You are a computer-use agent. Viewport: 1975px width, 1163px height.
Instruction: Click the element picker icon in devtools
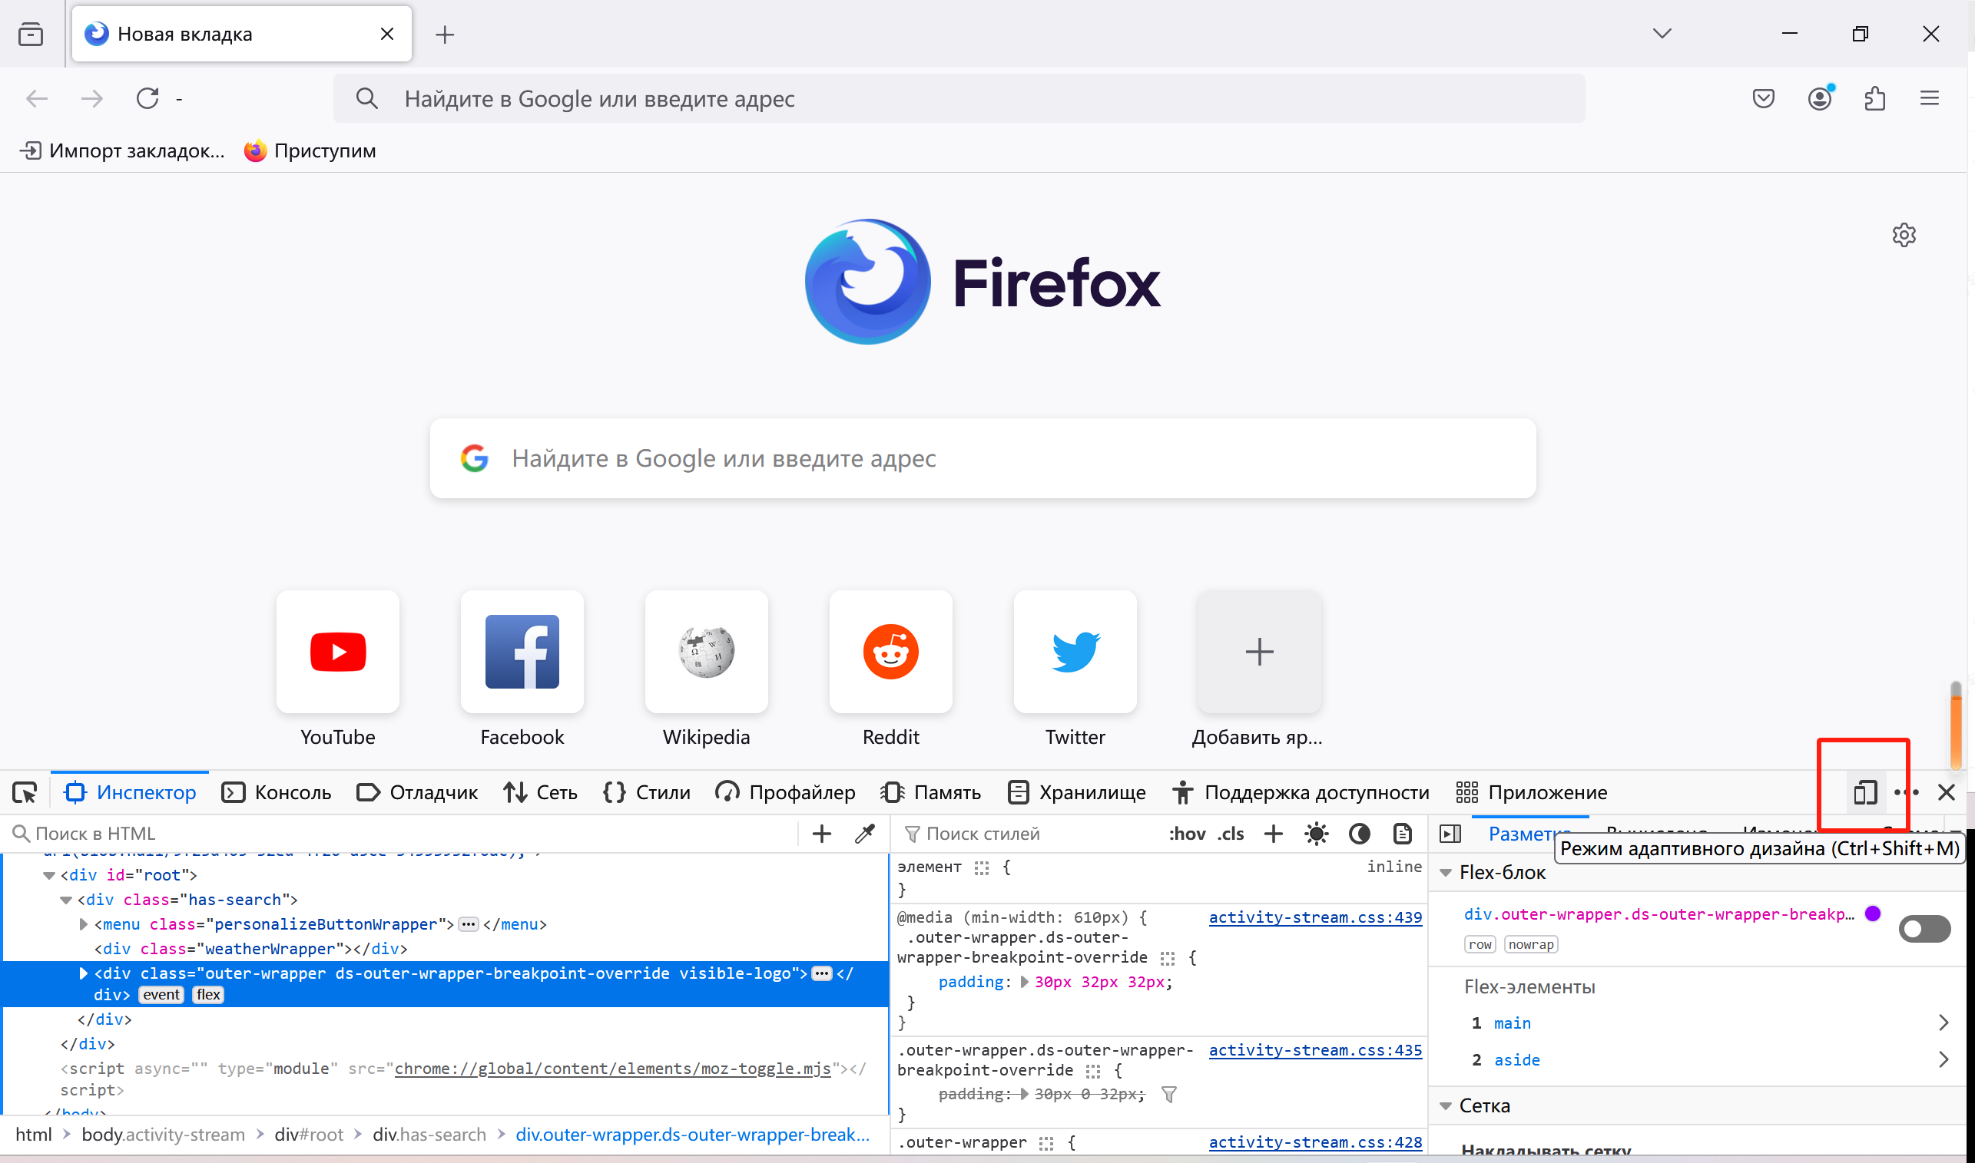pyautogui.click(x=25, y=792)
